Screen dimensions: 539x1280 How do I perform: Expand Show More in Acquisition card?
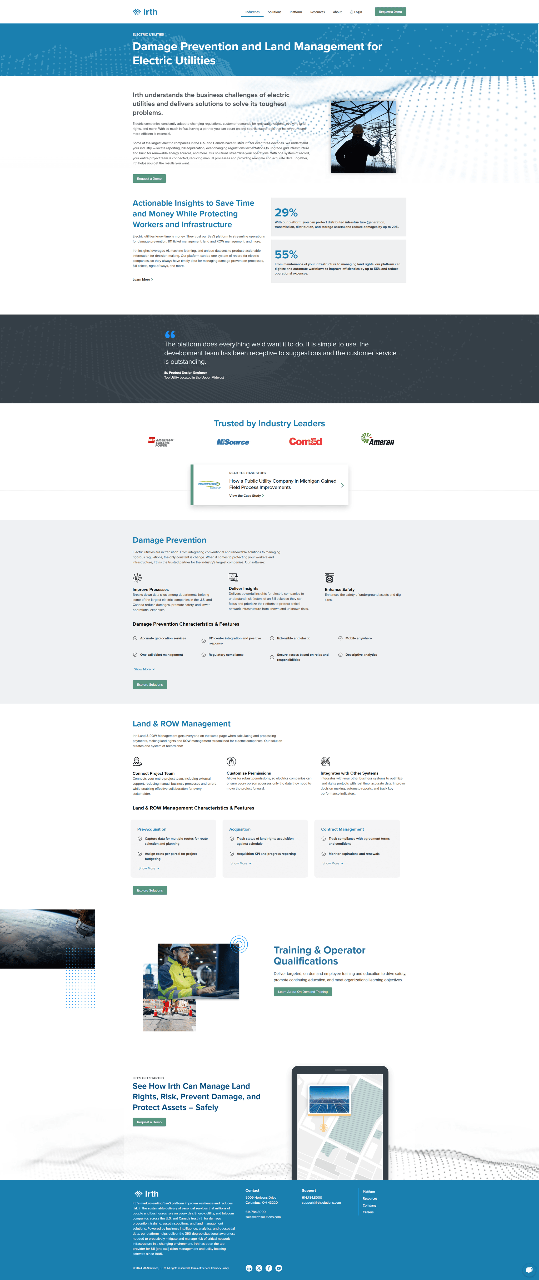click(x=241, y=863)
